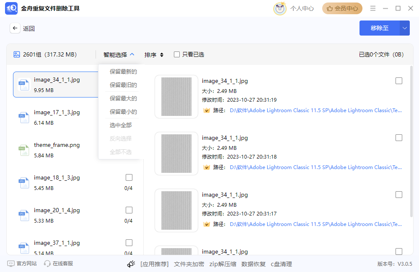Click the thumbnail of file modified 20:31:18

tap(176, 154)
